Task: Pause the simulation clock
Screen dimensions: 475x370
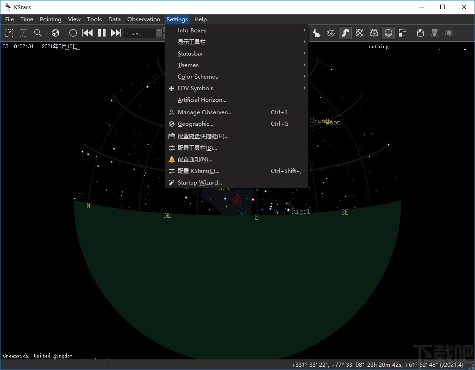Action: [102, 33]
